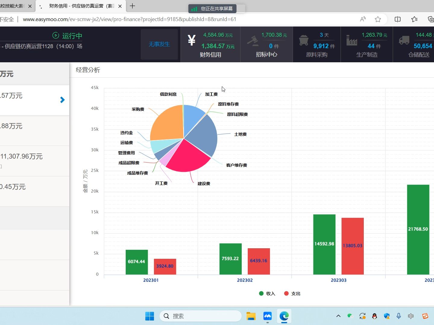Click the browser address bar URL
The height and width of the screenshot is (325, 434).
(x=130, y=19)
